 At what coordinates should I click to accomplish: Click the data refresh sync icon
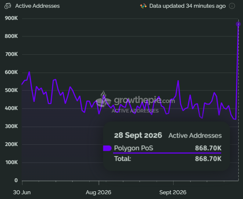tap(143, 6)
